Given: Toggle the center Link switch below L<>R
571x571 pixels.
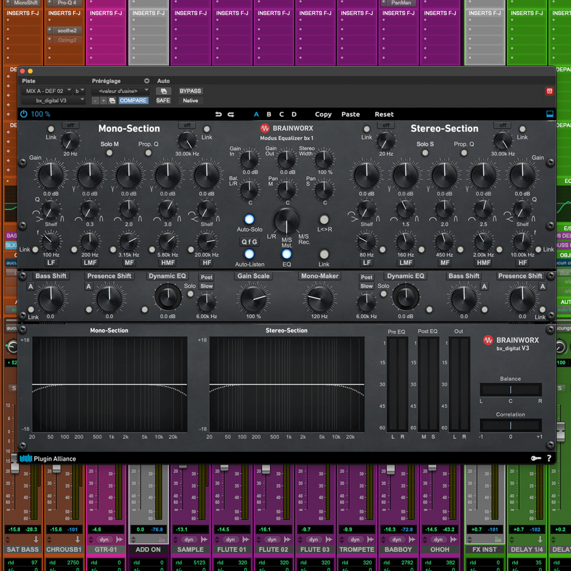Looking at the screenshot, I should pos(324,254).
